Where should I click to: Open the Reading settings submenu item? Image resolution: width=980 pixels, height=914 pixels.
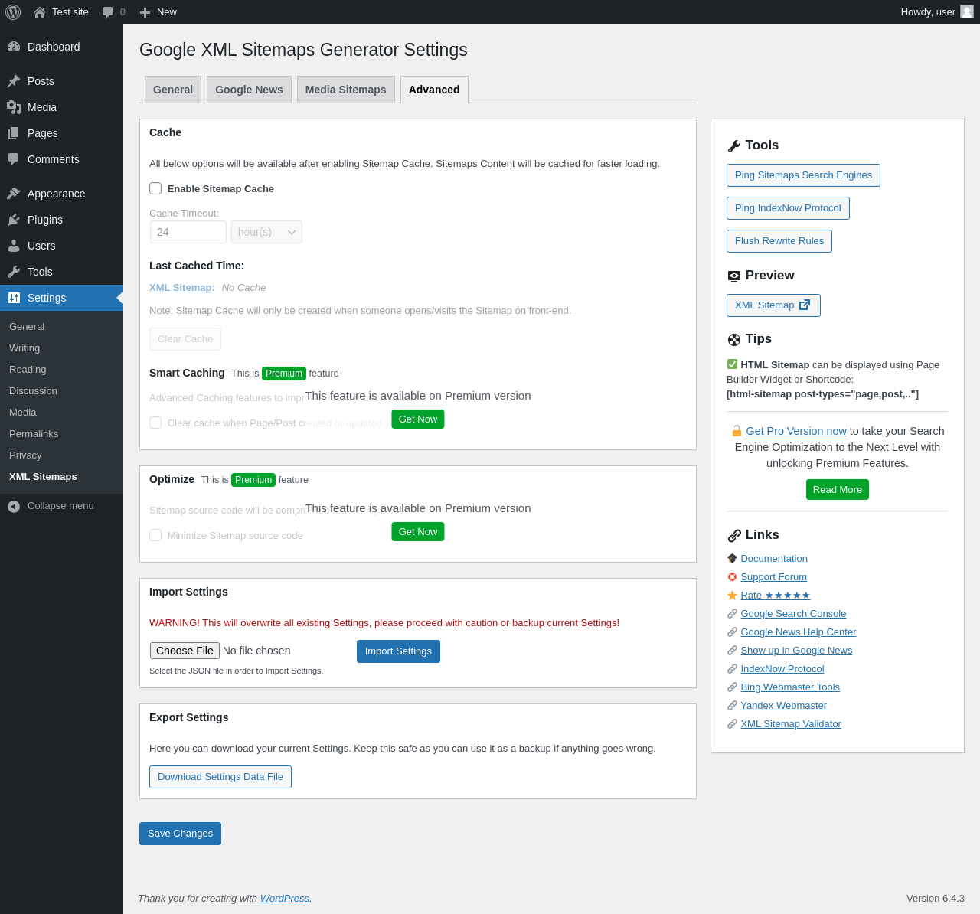(28, 369)
